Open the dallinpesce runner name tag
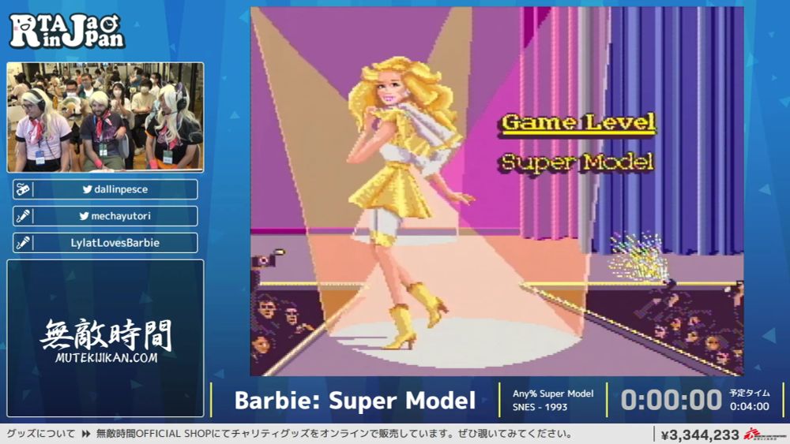The width and height of the screenshot is (790, 444). point(105,189)
